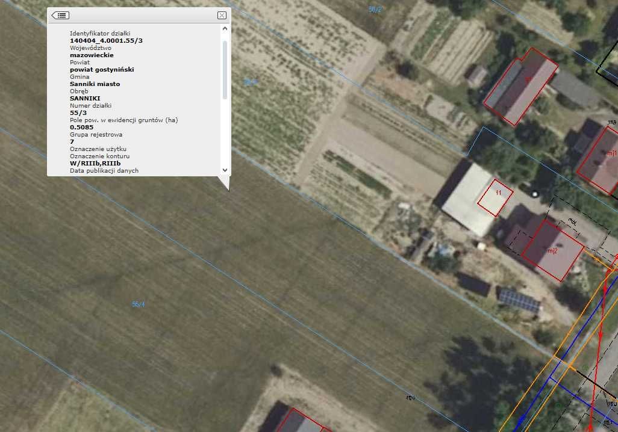Click the label 'Data publikacji danych'
The height and width of the screenshot is (432, 618).
point(104,170)
